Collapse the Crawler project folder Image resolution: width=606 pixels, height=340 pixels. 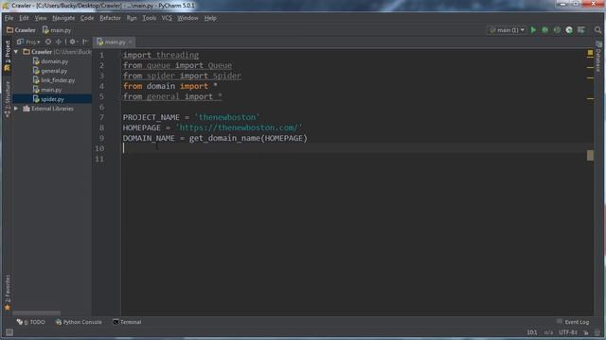coord(16,52)
